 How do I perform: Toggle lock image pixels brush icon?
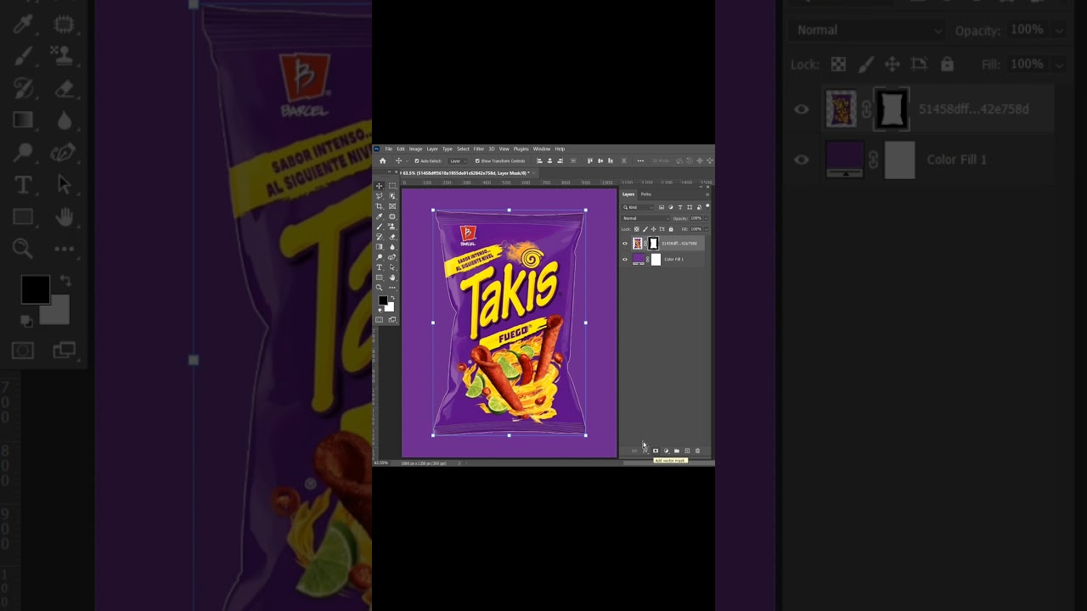[x=645, y=229]
